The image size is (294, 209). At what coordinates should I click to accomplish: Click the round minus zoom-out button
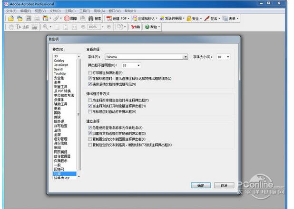coord(83,27)
